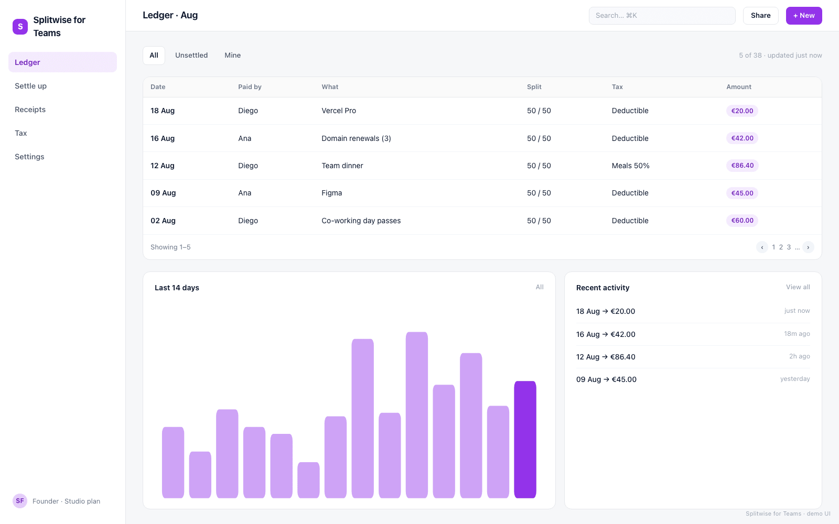
Task: Click the €20.00 amount badge
Action: pos(742,111)
